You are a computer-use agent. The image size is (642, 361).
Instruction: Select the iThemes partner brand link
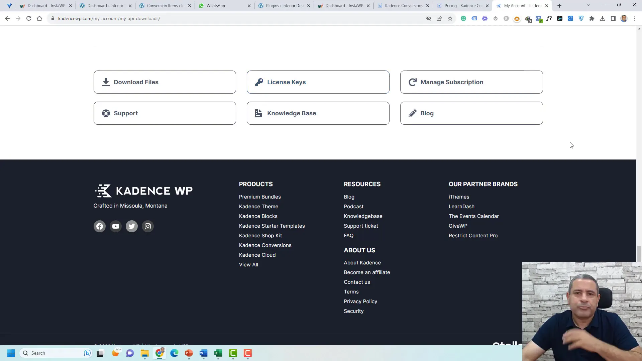[458, 197]
